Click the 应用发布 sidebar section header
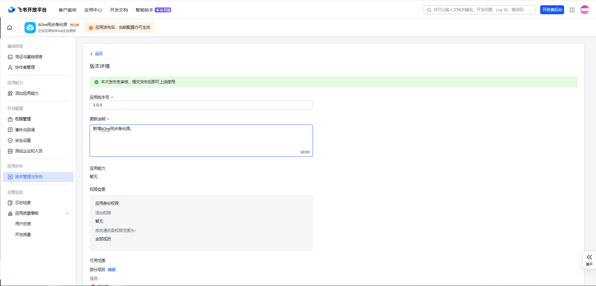Image resolution: width=596 pixels, height=286 pixels. [x=15, y=166]
